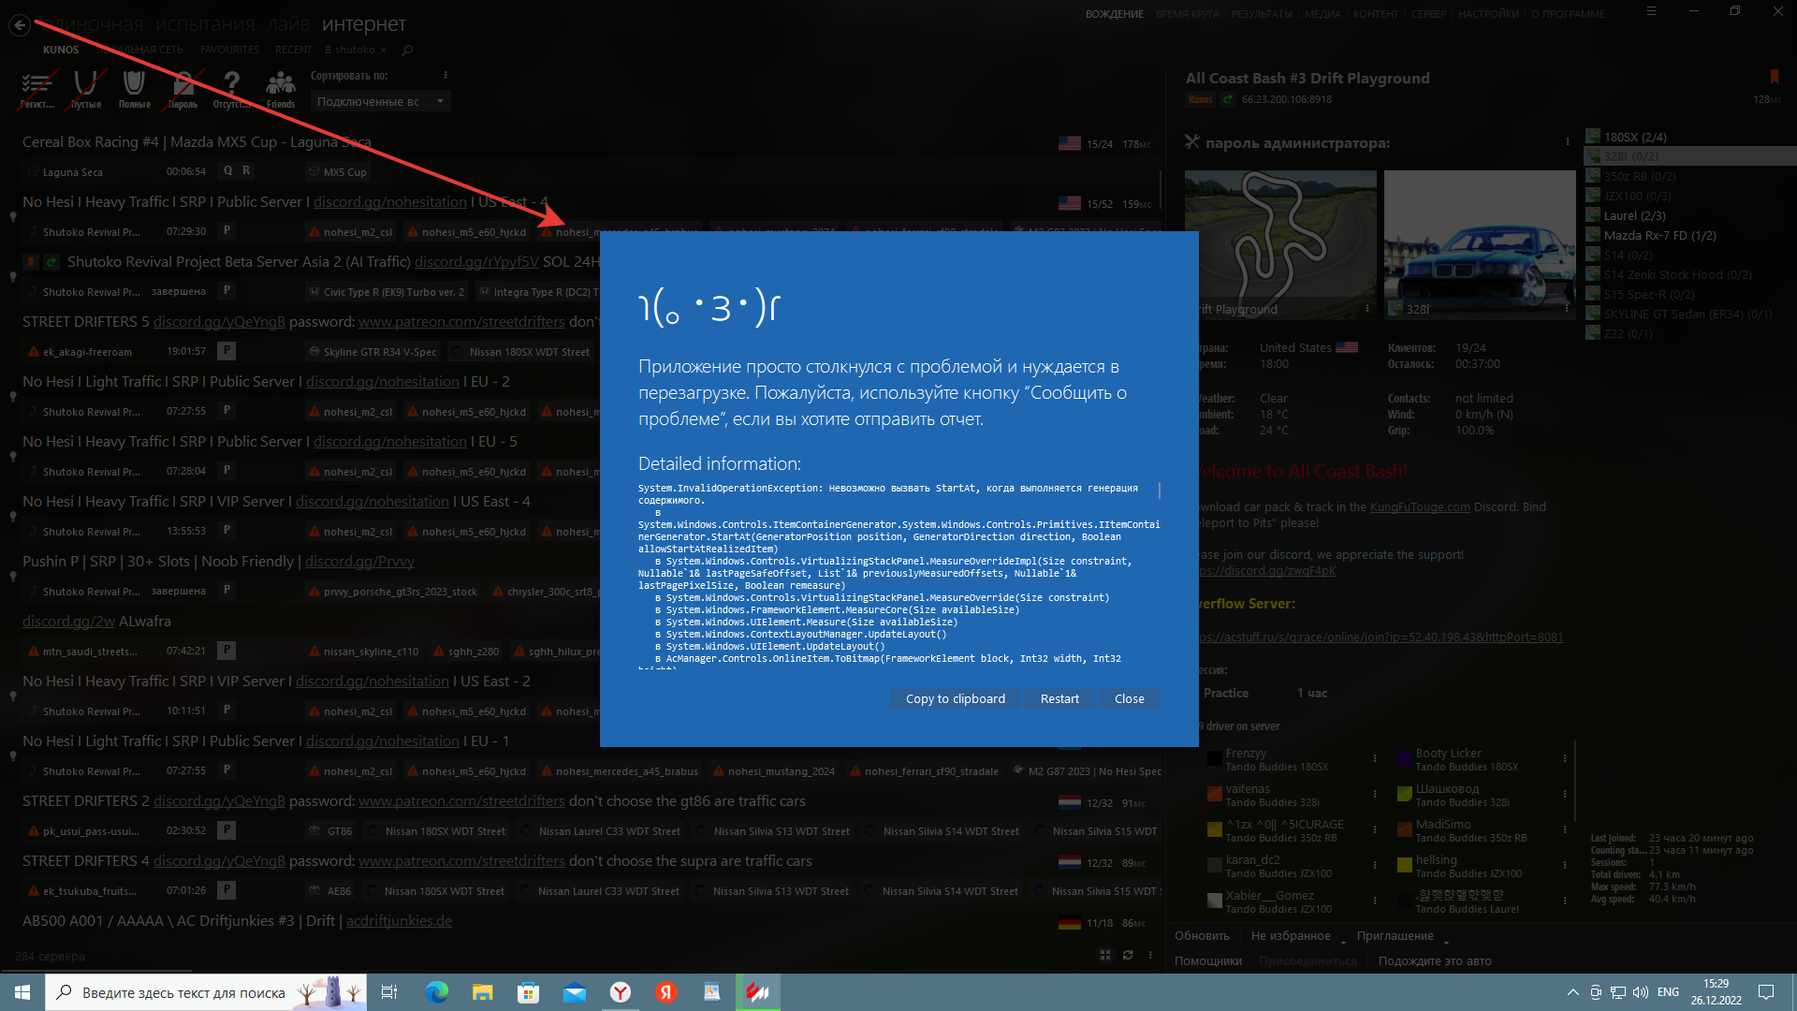Click Подождите это авто button
Image resolution: width=1797 pixels, height=1011 pixels.
click(x=1435, y=961)
